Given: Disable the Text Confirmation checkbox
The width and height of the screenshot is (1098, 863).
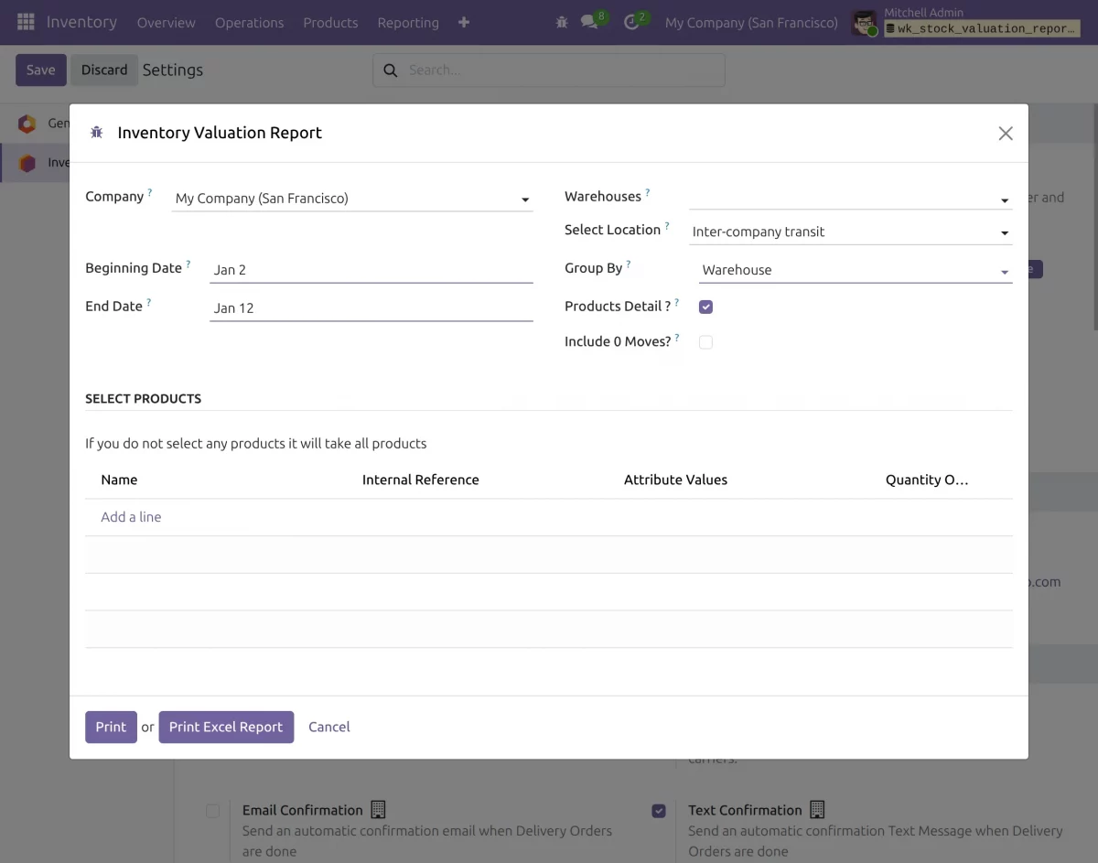Looking at the screenshot, I should pos(659,811).
